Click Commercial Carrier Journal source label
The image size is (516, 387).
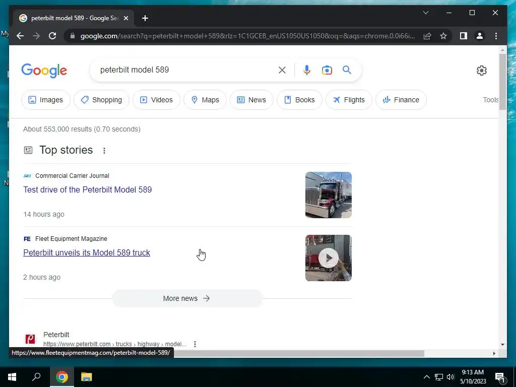point(72,176)
